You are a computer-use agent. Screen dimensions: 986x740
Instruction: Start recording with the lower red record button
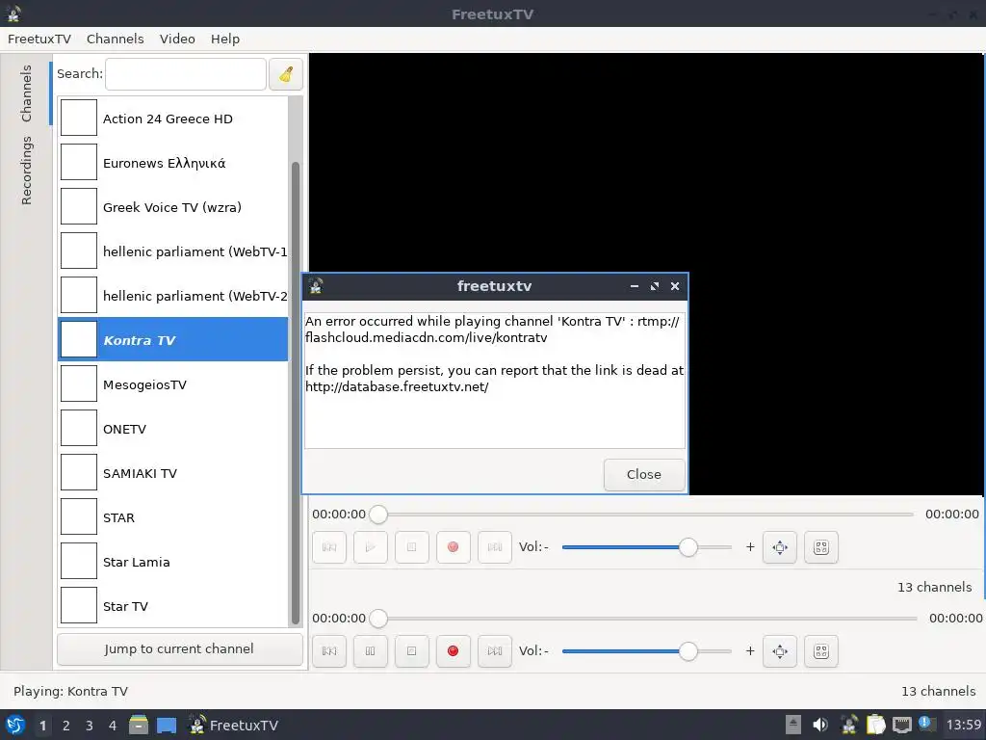453,650
